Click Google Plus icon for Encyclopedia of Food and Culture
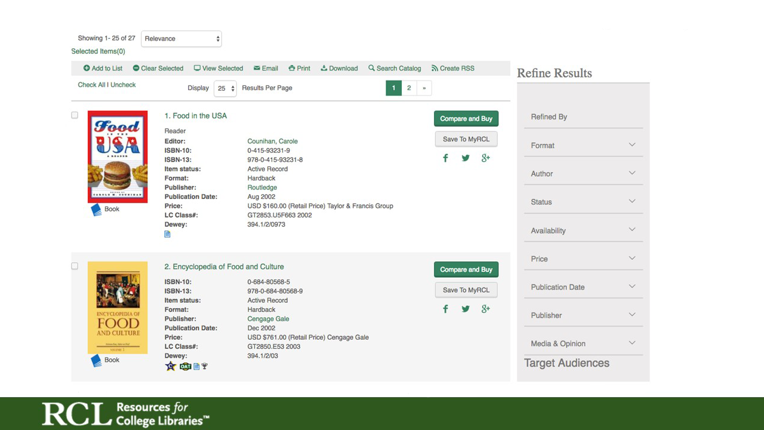Viewport: 764px width, 430px height. point(486,309)
